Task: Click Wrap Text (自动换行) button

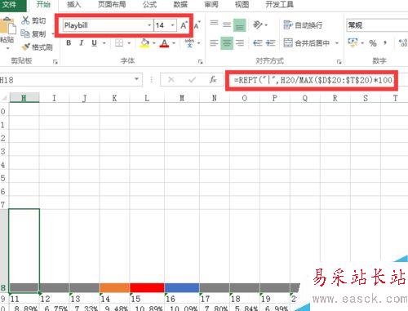Action: [303, 25]
